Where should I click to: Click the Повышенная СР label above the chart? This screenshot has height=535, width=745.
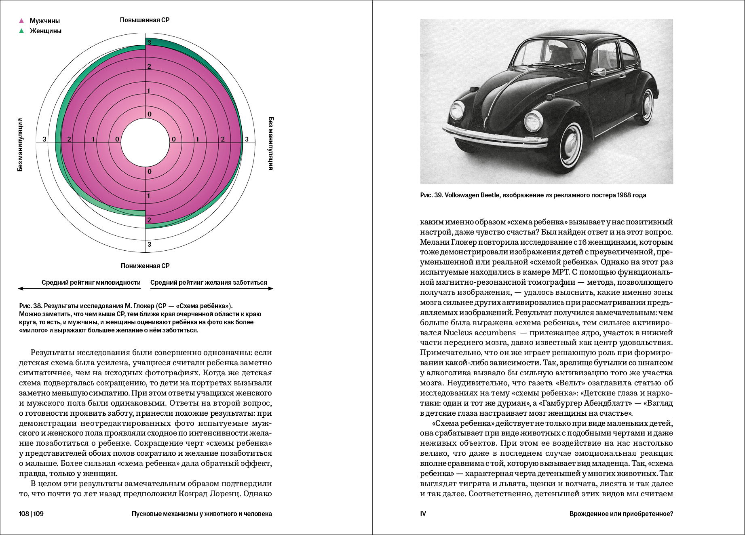pos(145,20)
